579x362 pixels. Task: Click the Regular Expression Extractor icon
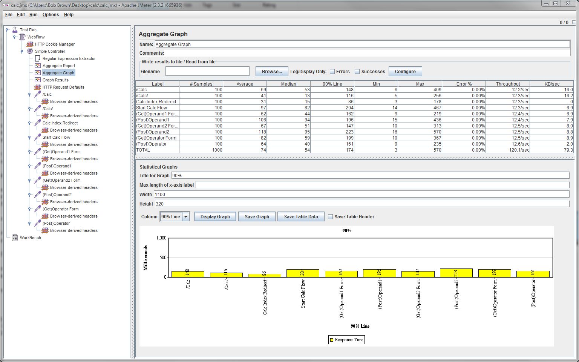coord(38,58)
